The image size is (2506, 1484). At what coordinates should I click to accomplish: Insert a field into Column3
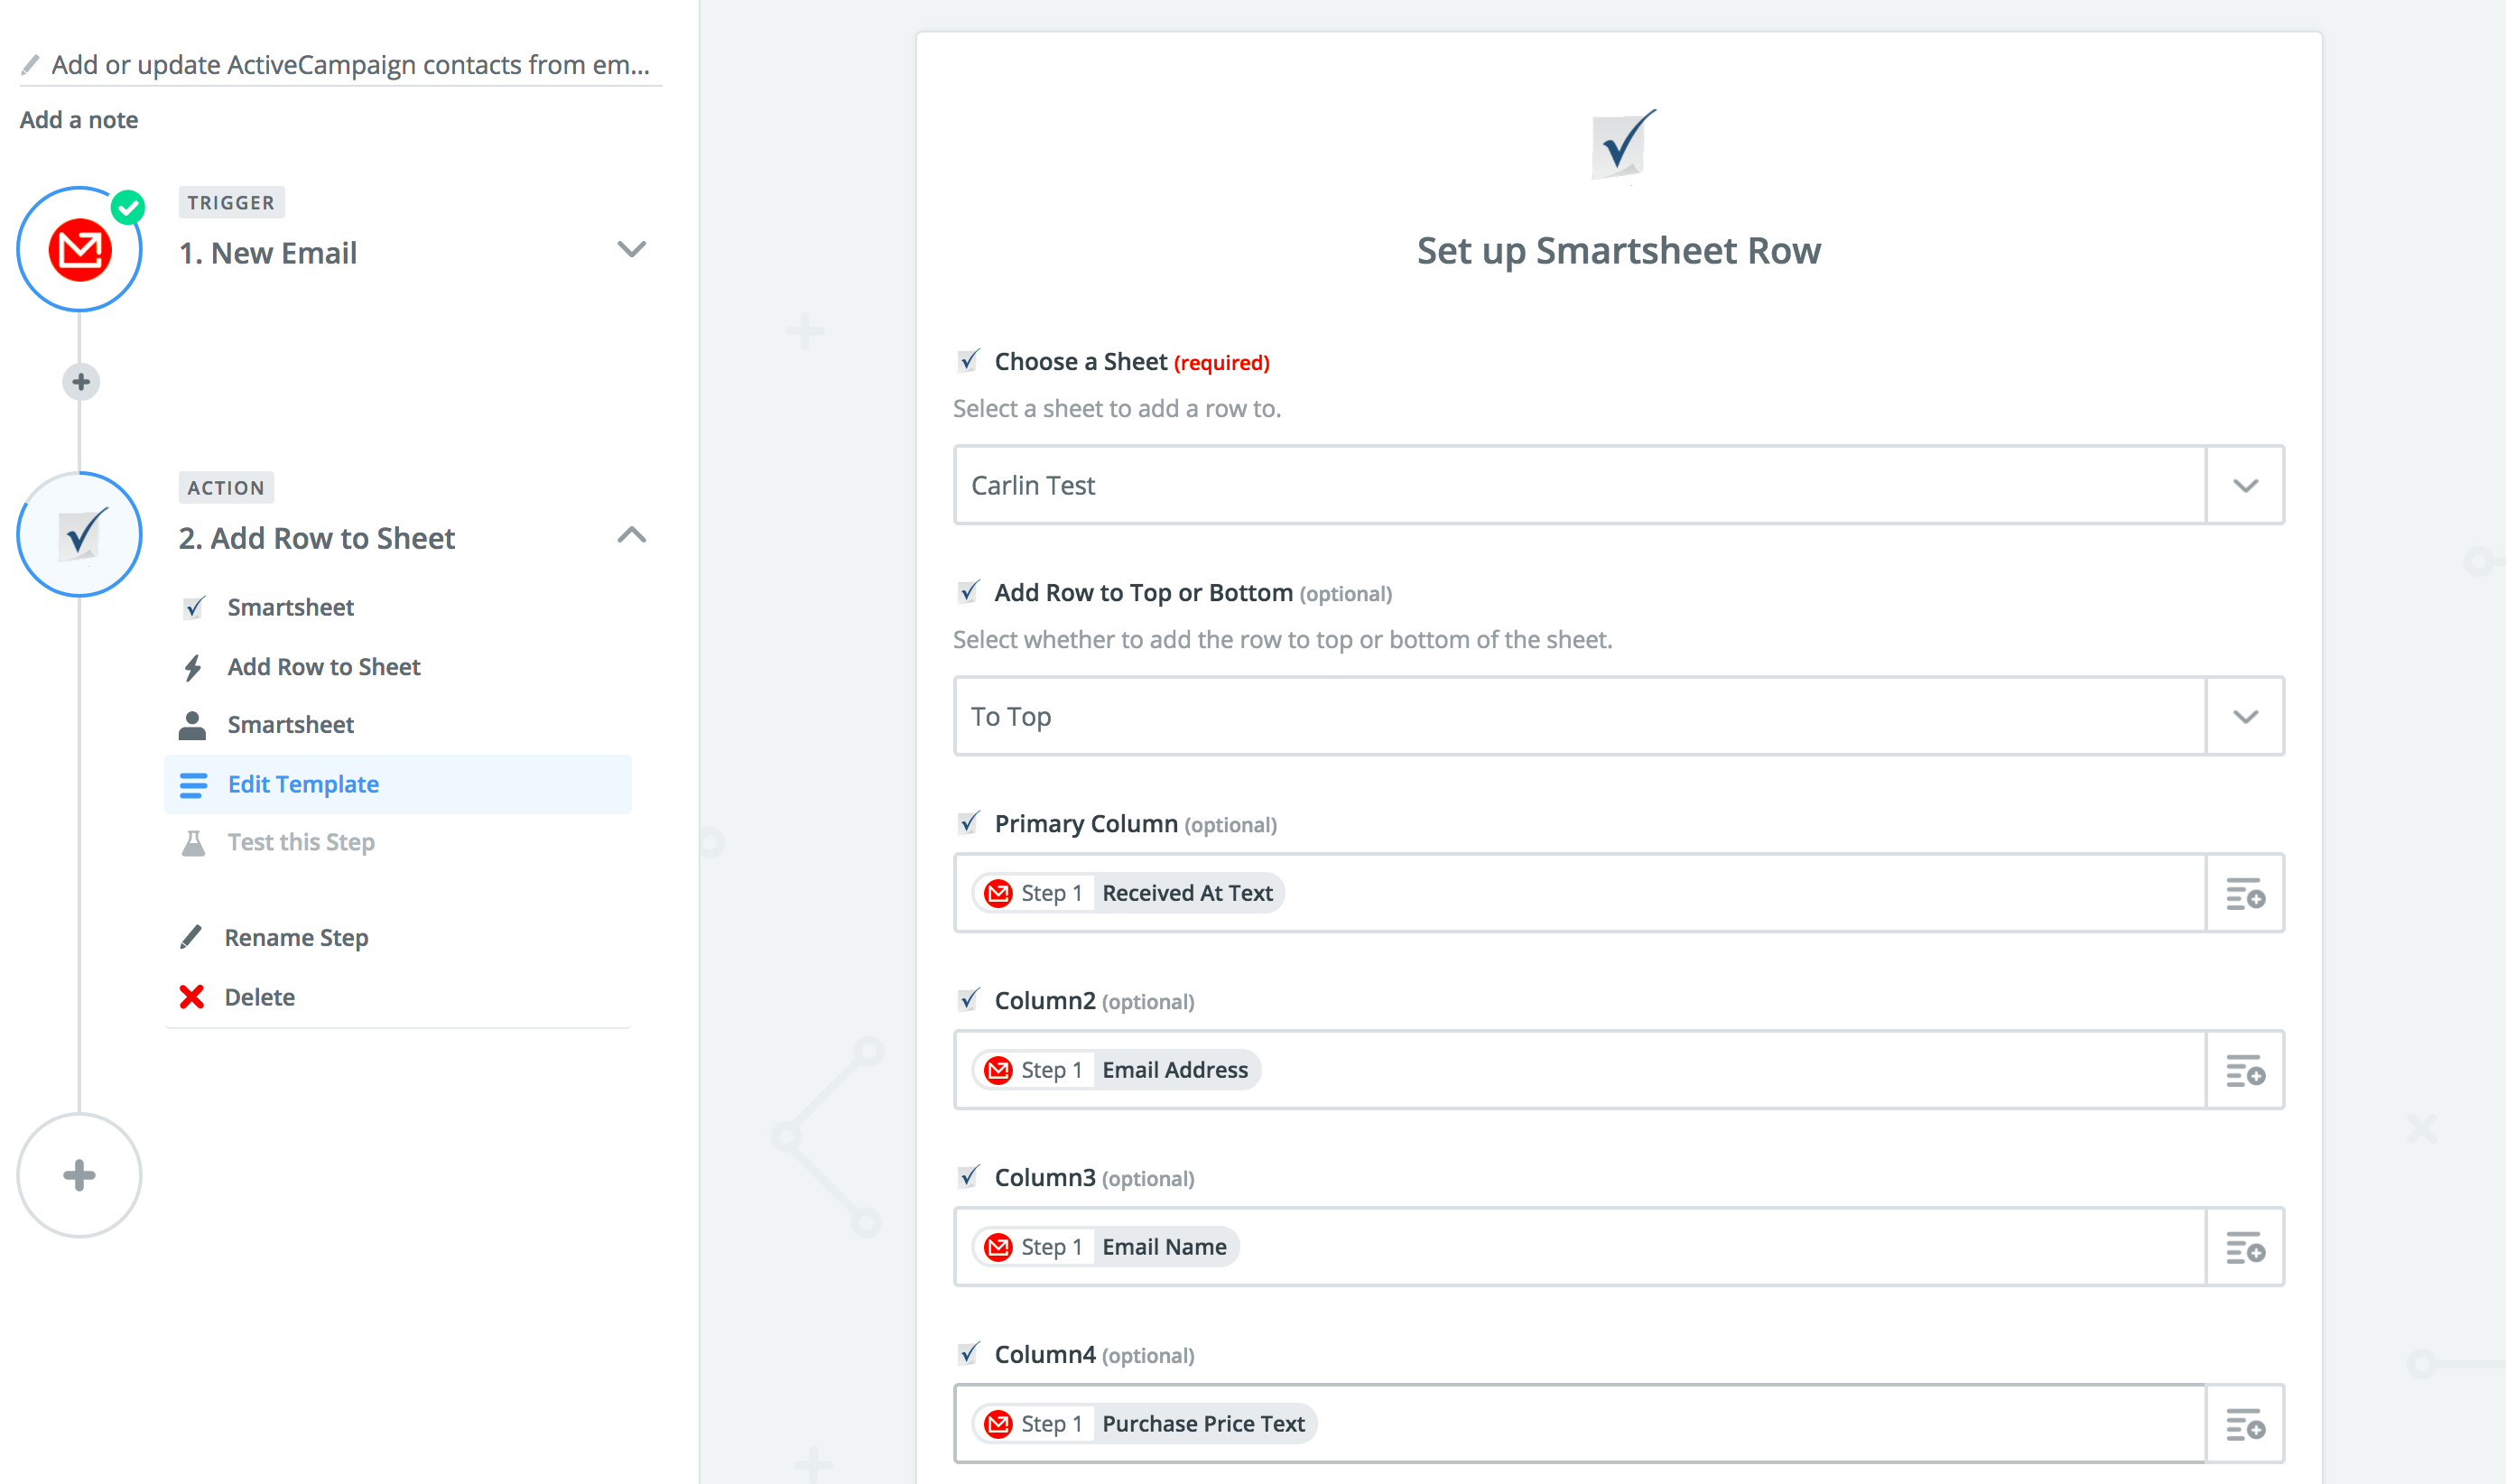point(2245,1247)
